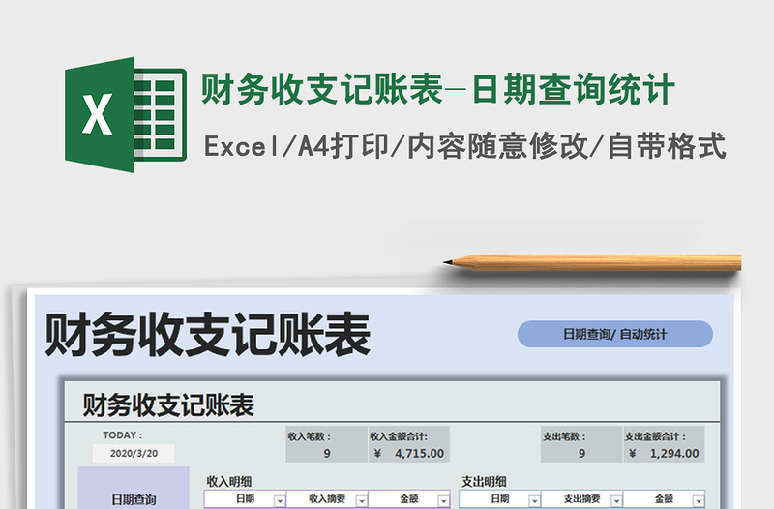Click the green title 财务收支记账表-日期查询统计
The image size is (774, 509).
point(437,91)
